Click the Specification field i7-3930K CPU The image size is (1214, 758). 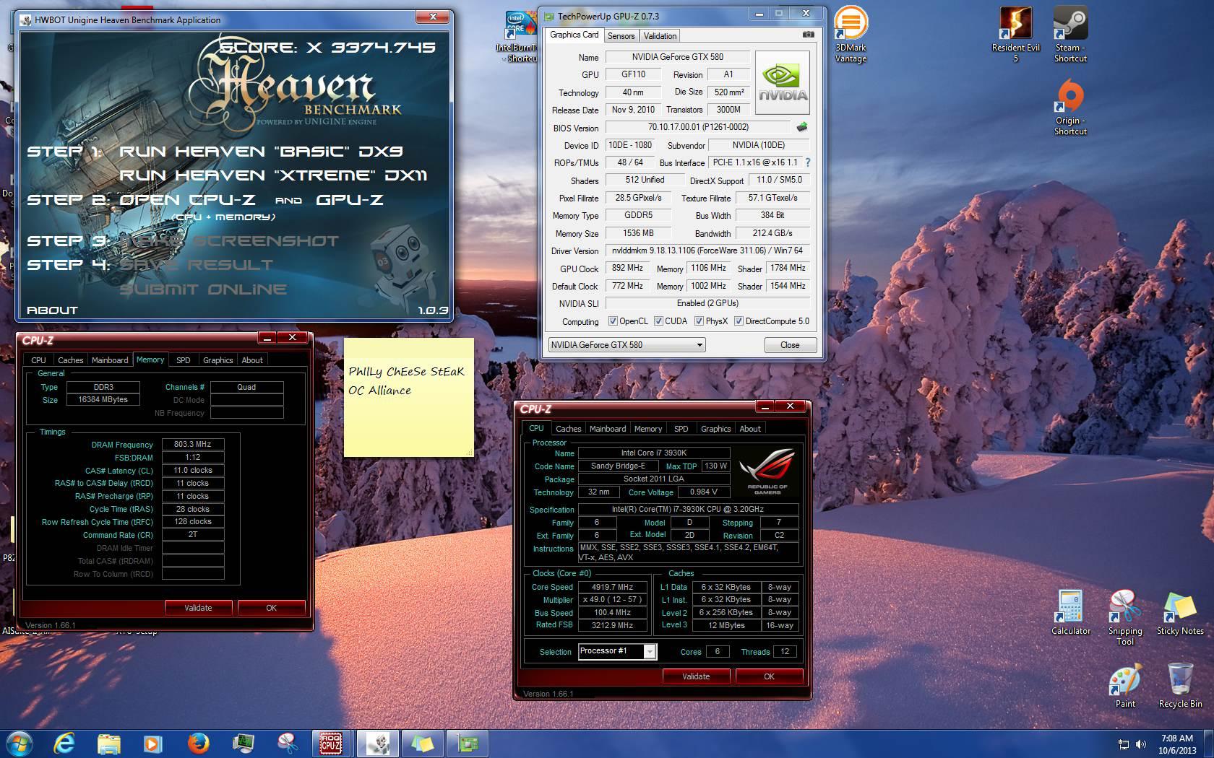click(687, 510)
